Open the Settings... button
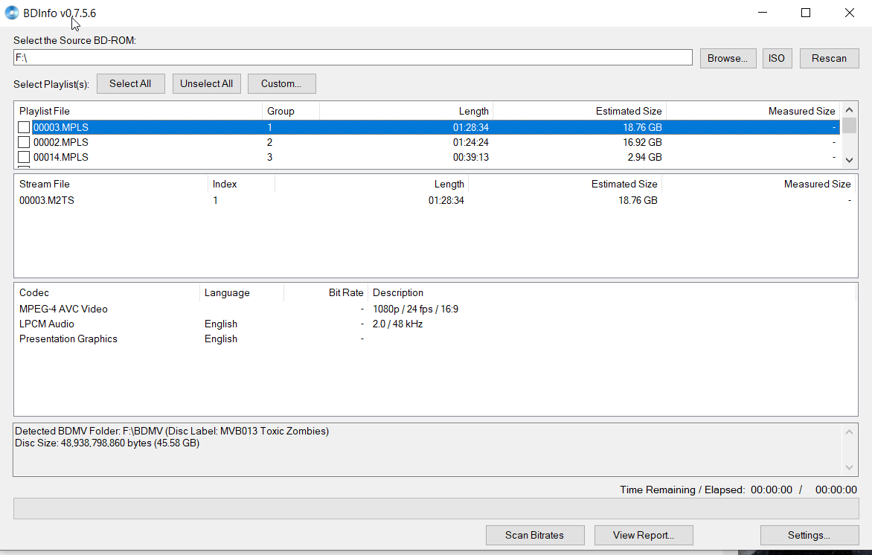Image resolution: width=872 pixels, height=555 pixels. click(810, 535)
